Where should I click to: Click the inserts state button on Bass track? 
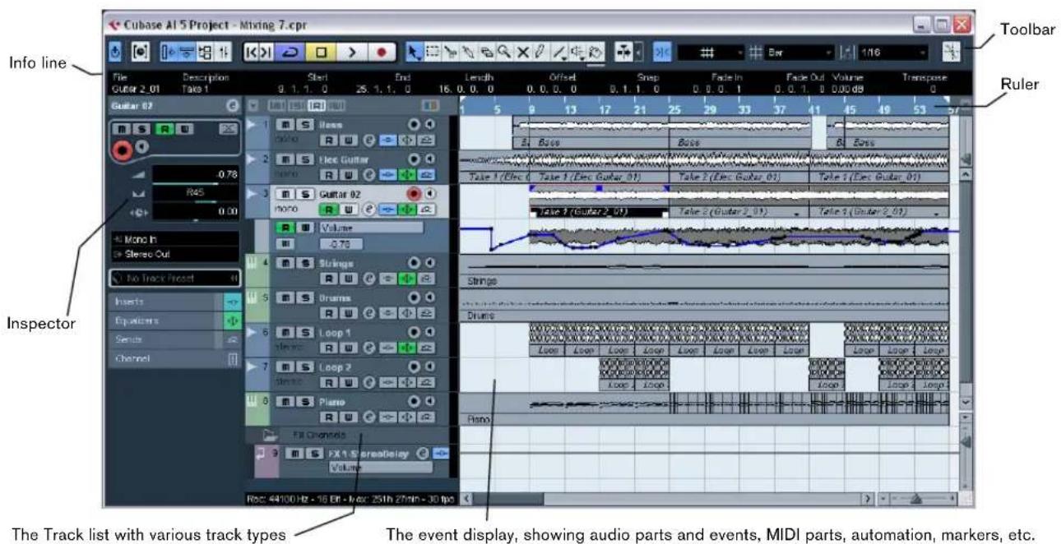390,140
